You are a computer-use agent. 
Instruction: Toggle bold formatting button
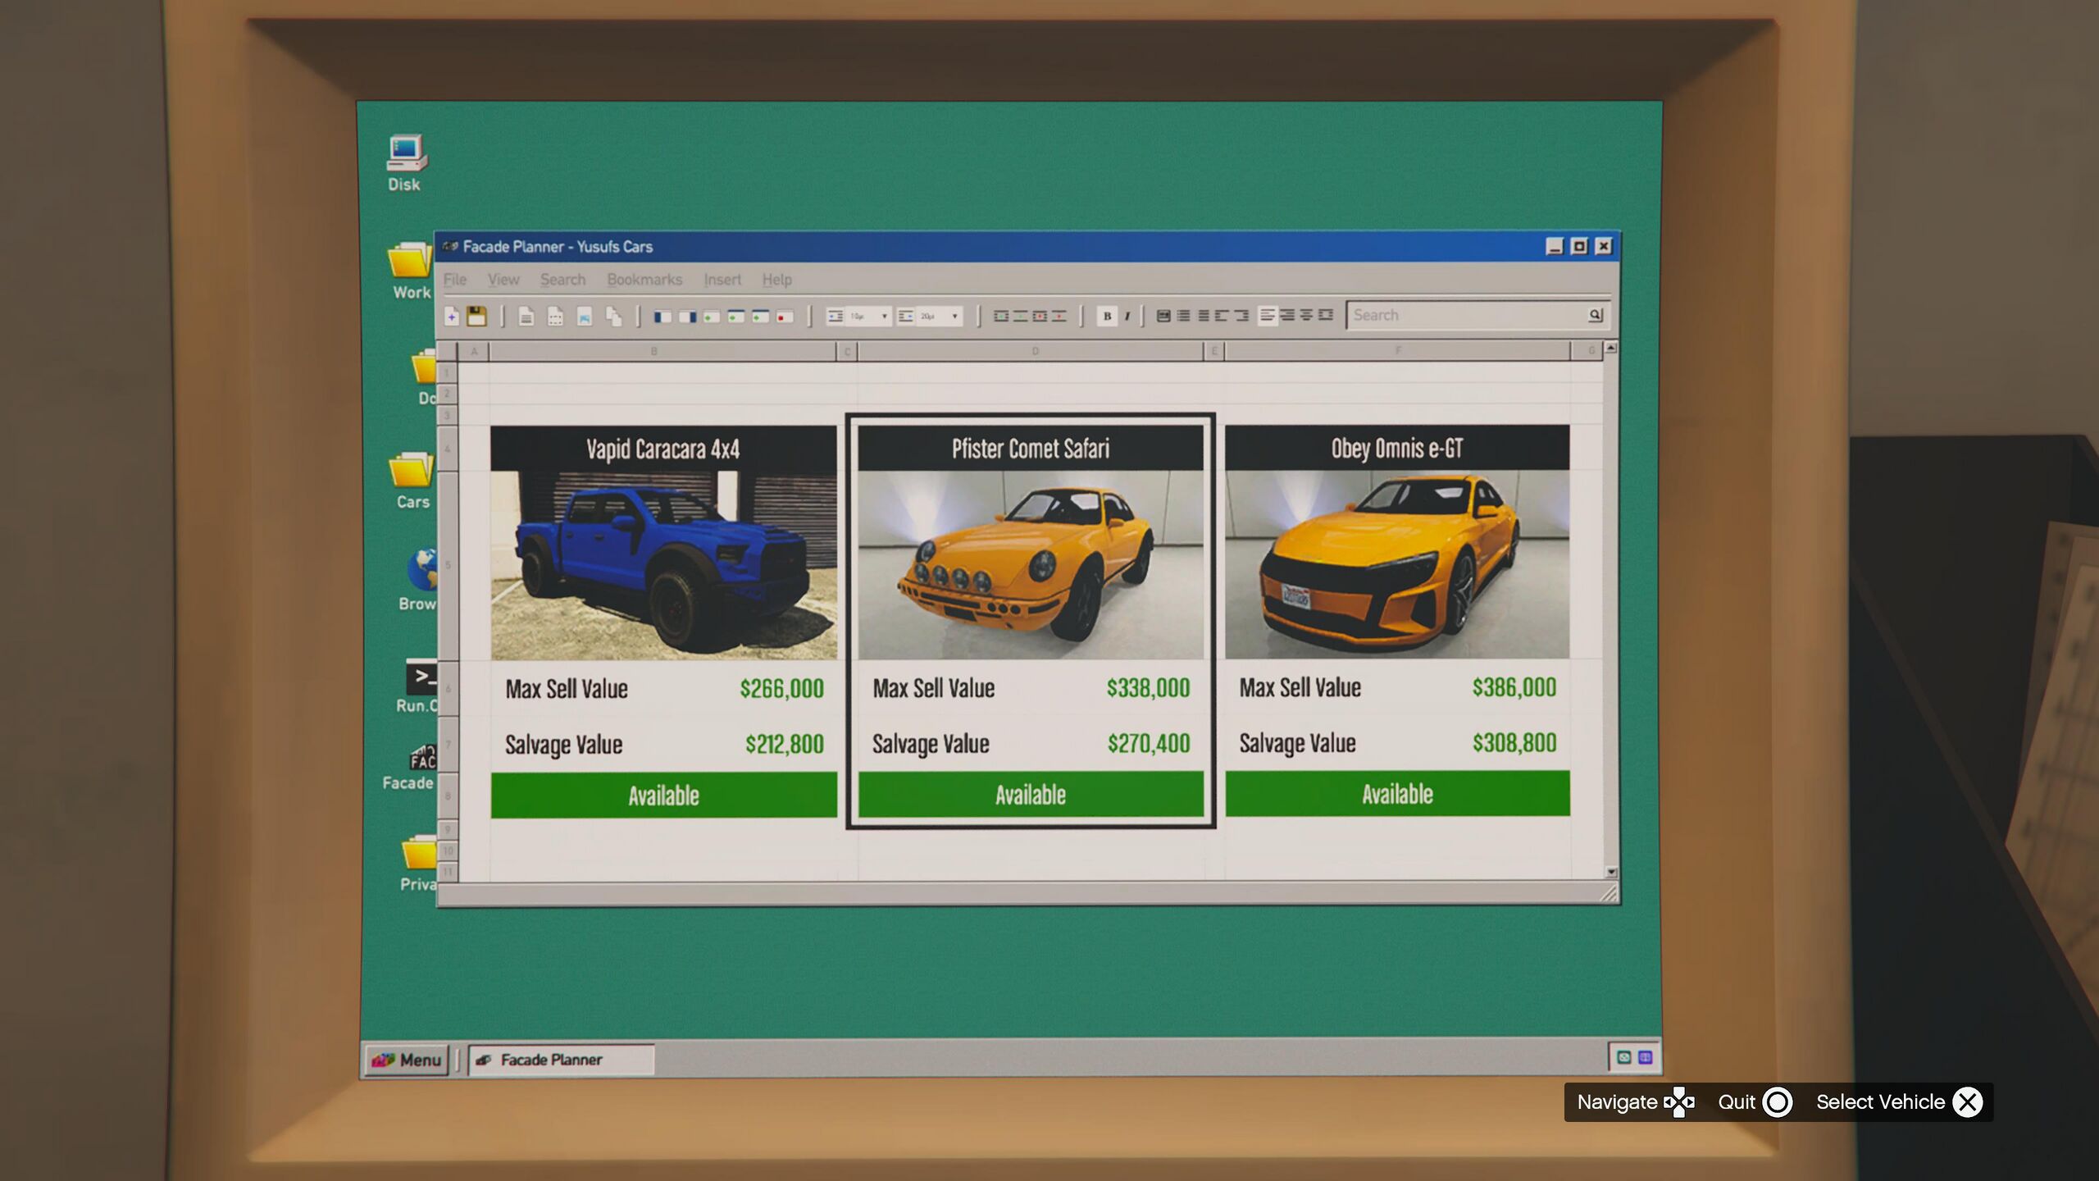(1107, 316)
